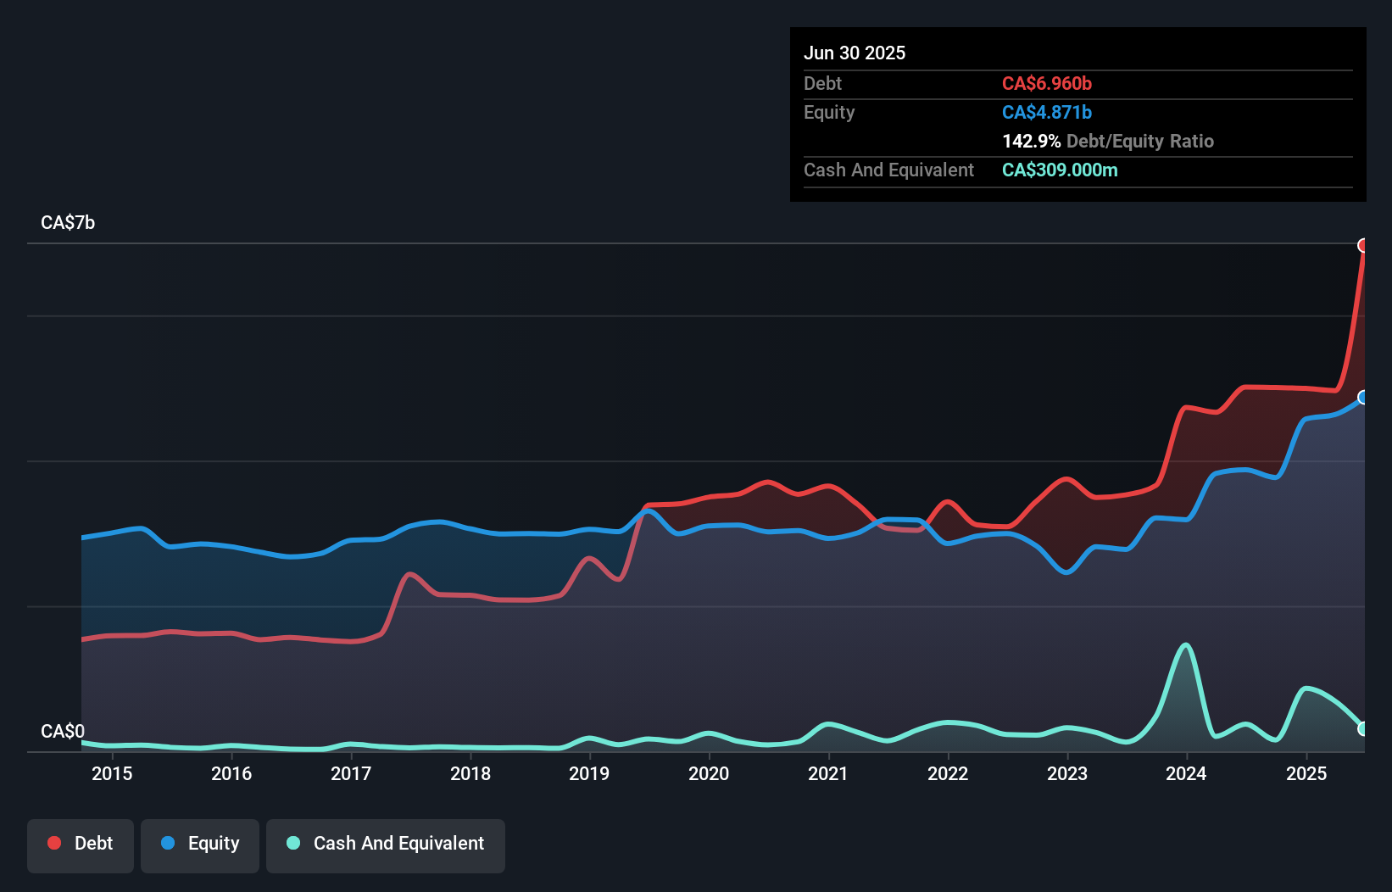Screen dimensions: 1392x892
Task: Click the red dot in the Debt legend
Action: [54, 843]
